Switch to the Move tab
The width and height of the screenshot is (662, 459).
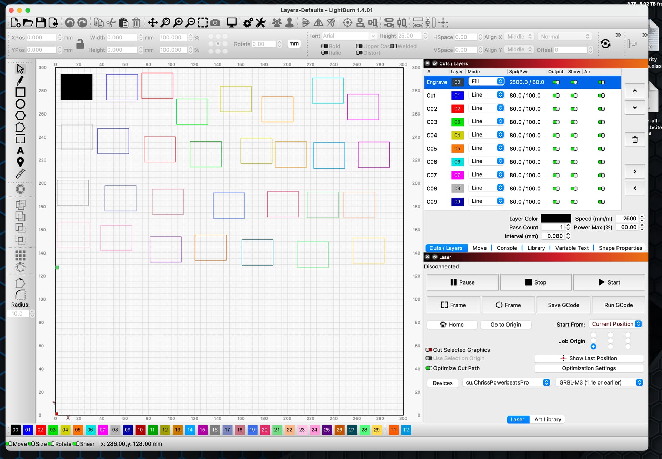tap(479, 248)
